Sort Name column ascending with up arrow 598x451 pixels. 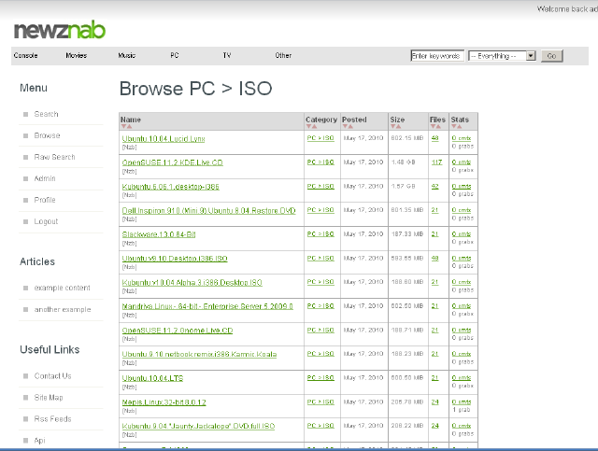click(x=124, y=127)
